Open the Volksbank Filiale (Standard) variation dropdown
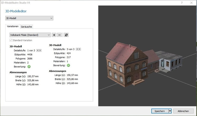197x116 pixels. (30, 35)
